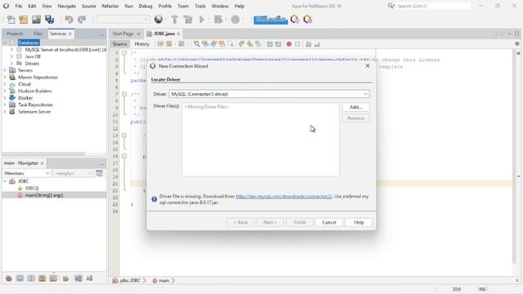Click the Debug Project toolbar icon
This screenshot has height=294, width=523.
tap(218, 20)
